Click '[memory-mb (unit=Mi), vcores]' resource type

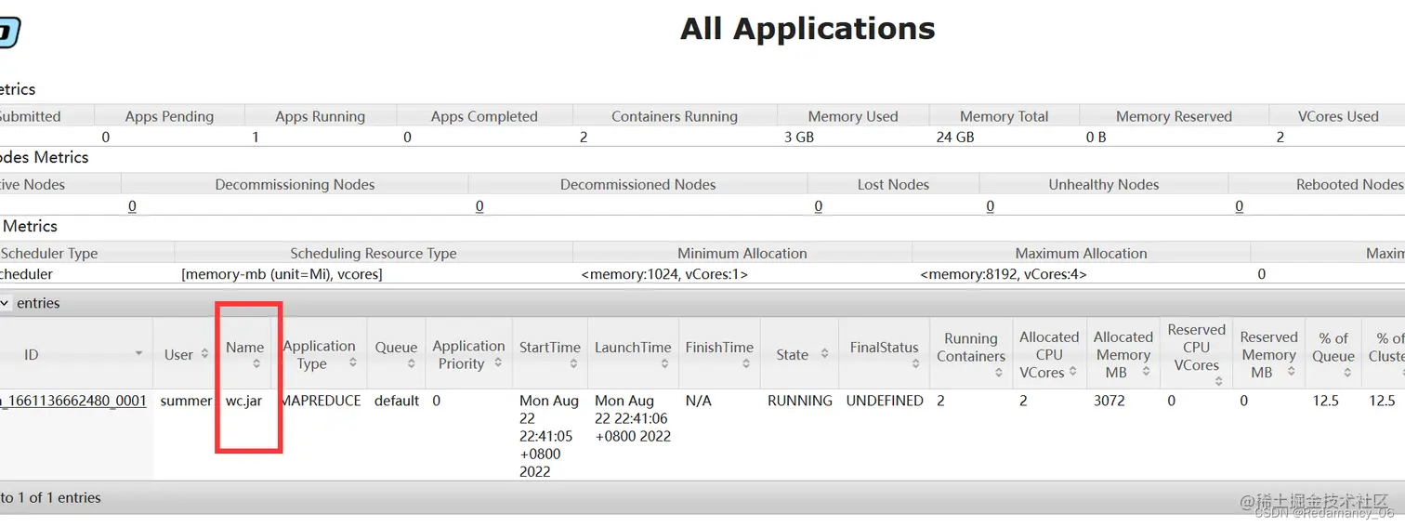282,274
